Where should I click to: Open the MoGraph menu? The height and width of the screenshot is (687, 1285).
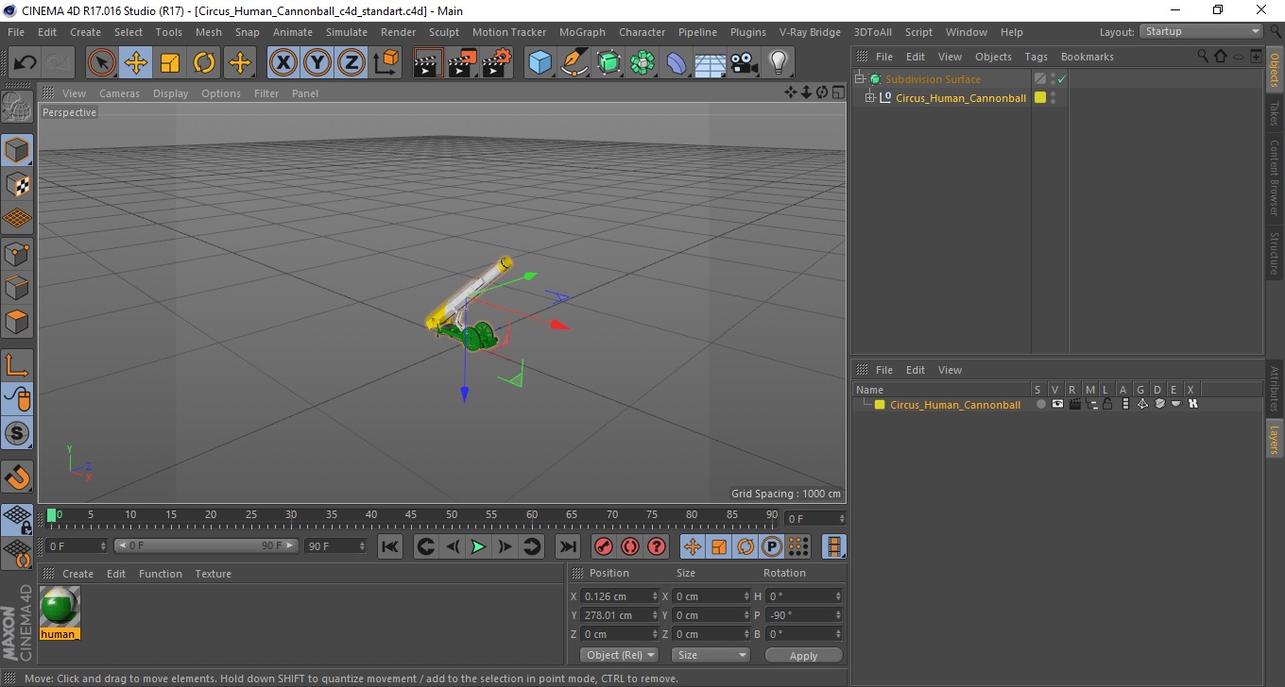click(x=582, y=32)
